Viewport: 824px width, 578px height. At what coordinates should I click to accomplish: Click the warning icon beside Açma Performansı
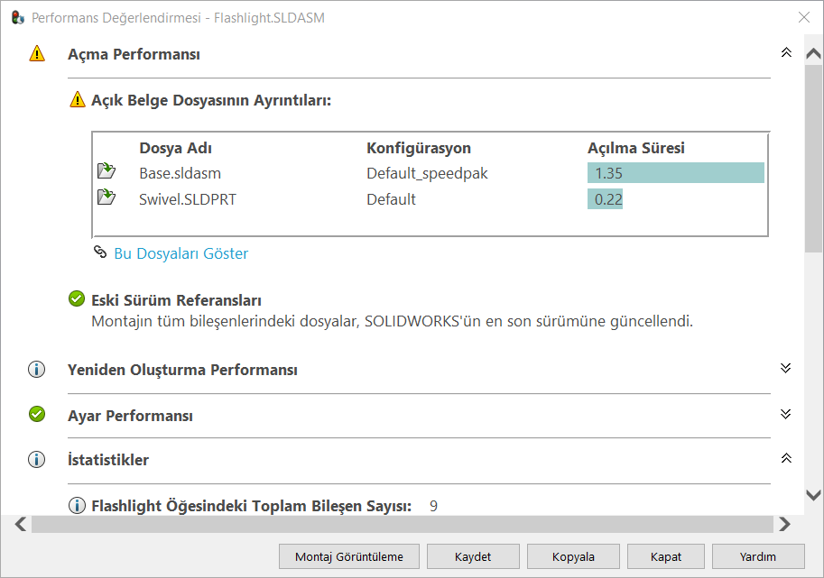[x=36, y=54]
